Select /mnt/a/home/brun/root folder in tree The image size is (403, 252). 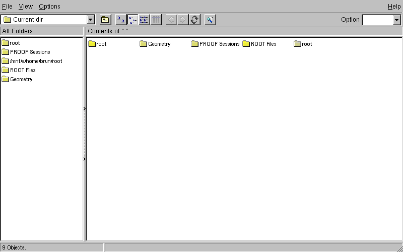point(36,61)
